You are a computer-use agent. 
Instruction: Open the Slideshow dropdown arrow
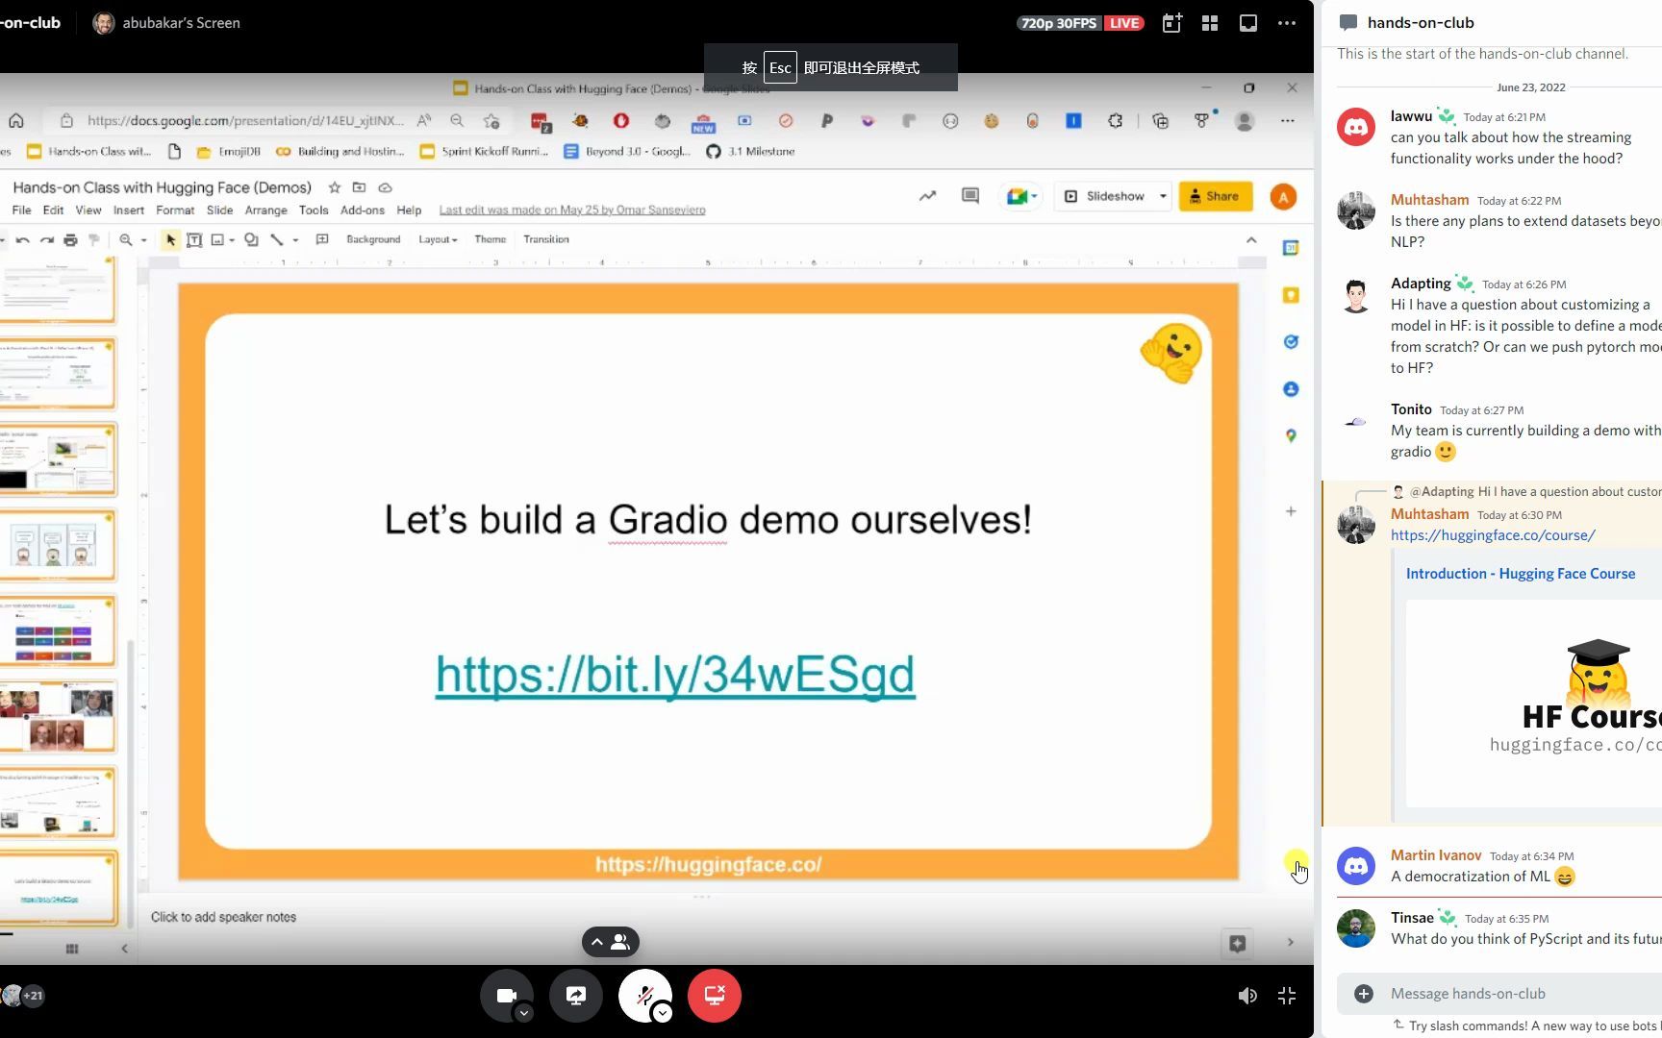pos(1163,196)
